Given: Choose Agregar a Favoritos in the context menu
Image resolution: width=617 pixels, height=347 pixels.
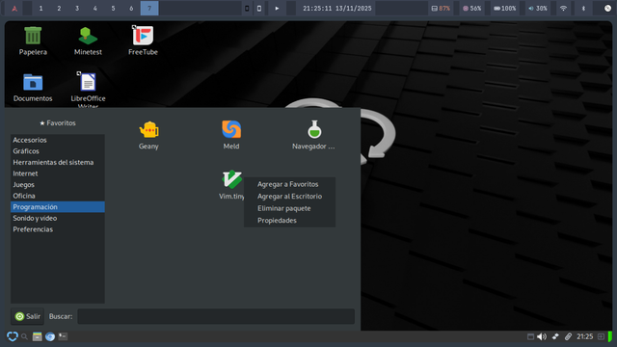Looking at the screenshot, I should [289, 184].
